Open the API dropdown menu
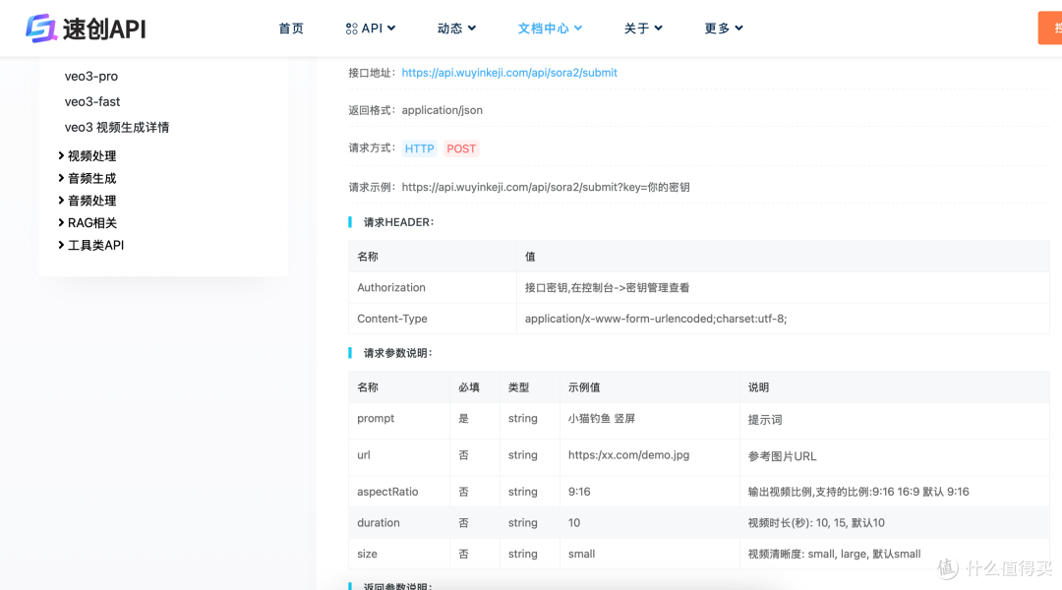The width and height of the screenshot is (1062, 590). point(371,29)
